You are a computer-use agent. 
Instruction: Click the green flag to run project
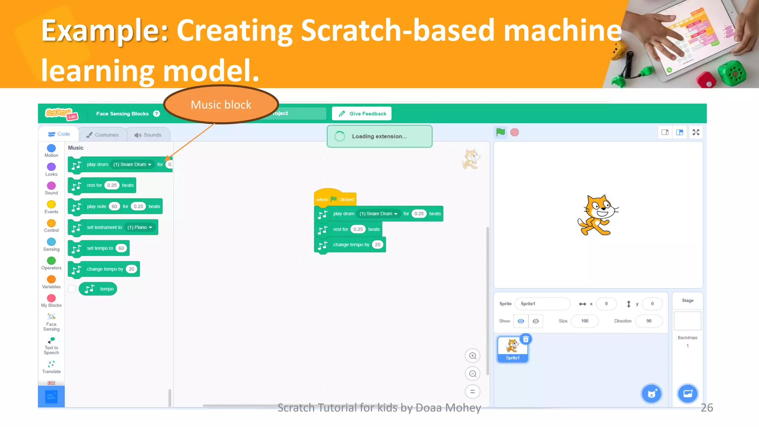click(x=500, y=132)
